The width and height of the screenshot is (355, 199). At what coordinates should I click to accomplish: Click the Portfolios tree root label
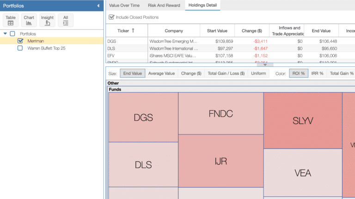[28, 34]
